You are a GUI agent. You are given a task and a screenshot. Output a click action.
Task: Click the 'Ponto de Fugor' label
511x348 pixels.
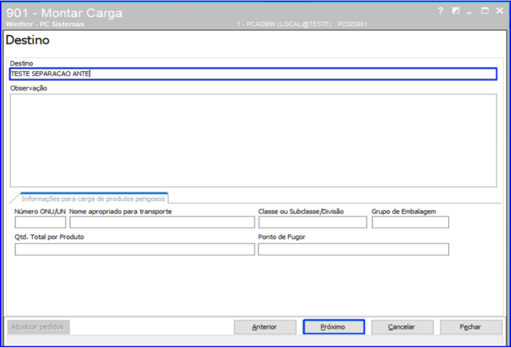click(x=281, y=237)
